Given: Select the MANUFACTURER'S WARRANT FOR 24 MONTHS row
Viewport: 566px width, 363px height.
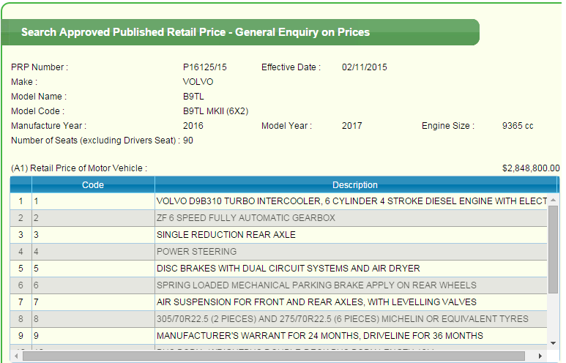Looking at the screenshot, I should point(279,336).
